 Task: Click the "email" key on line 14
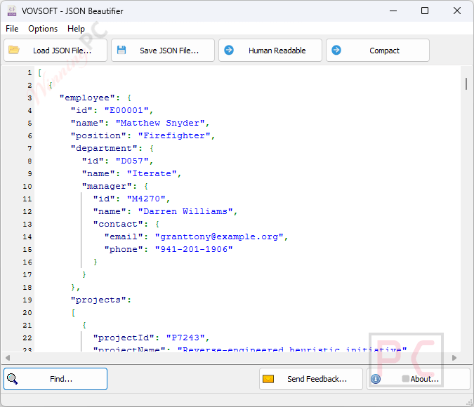[124, 236]
